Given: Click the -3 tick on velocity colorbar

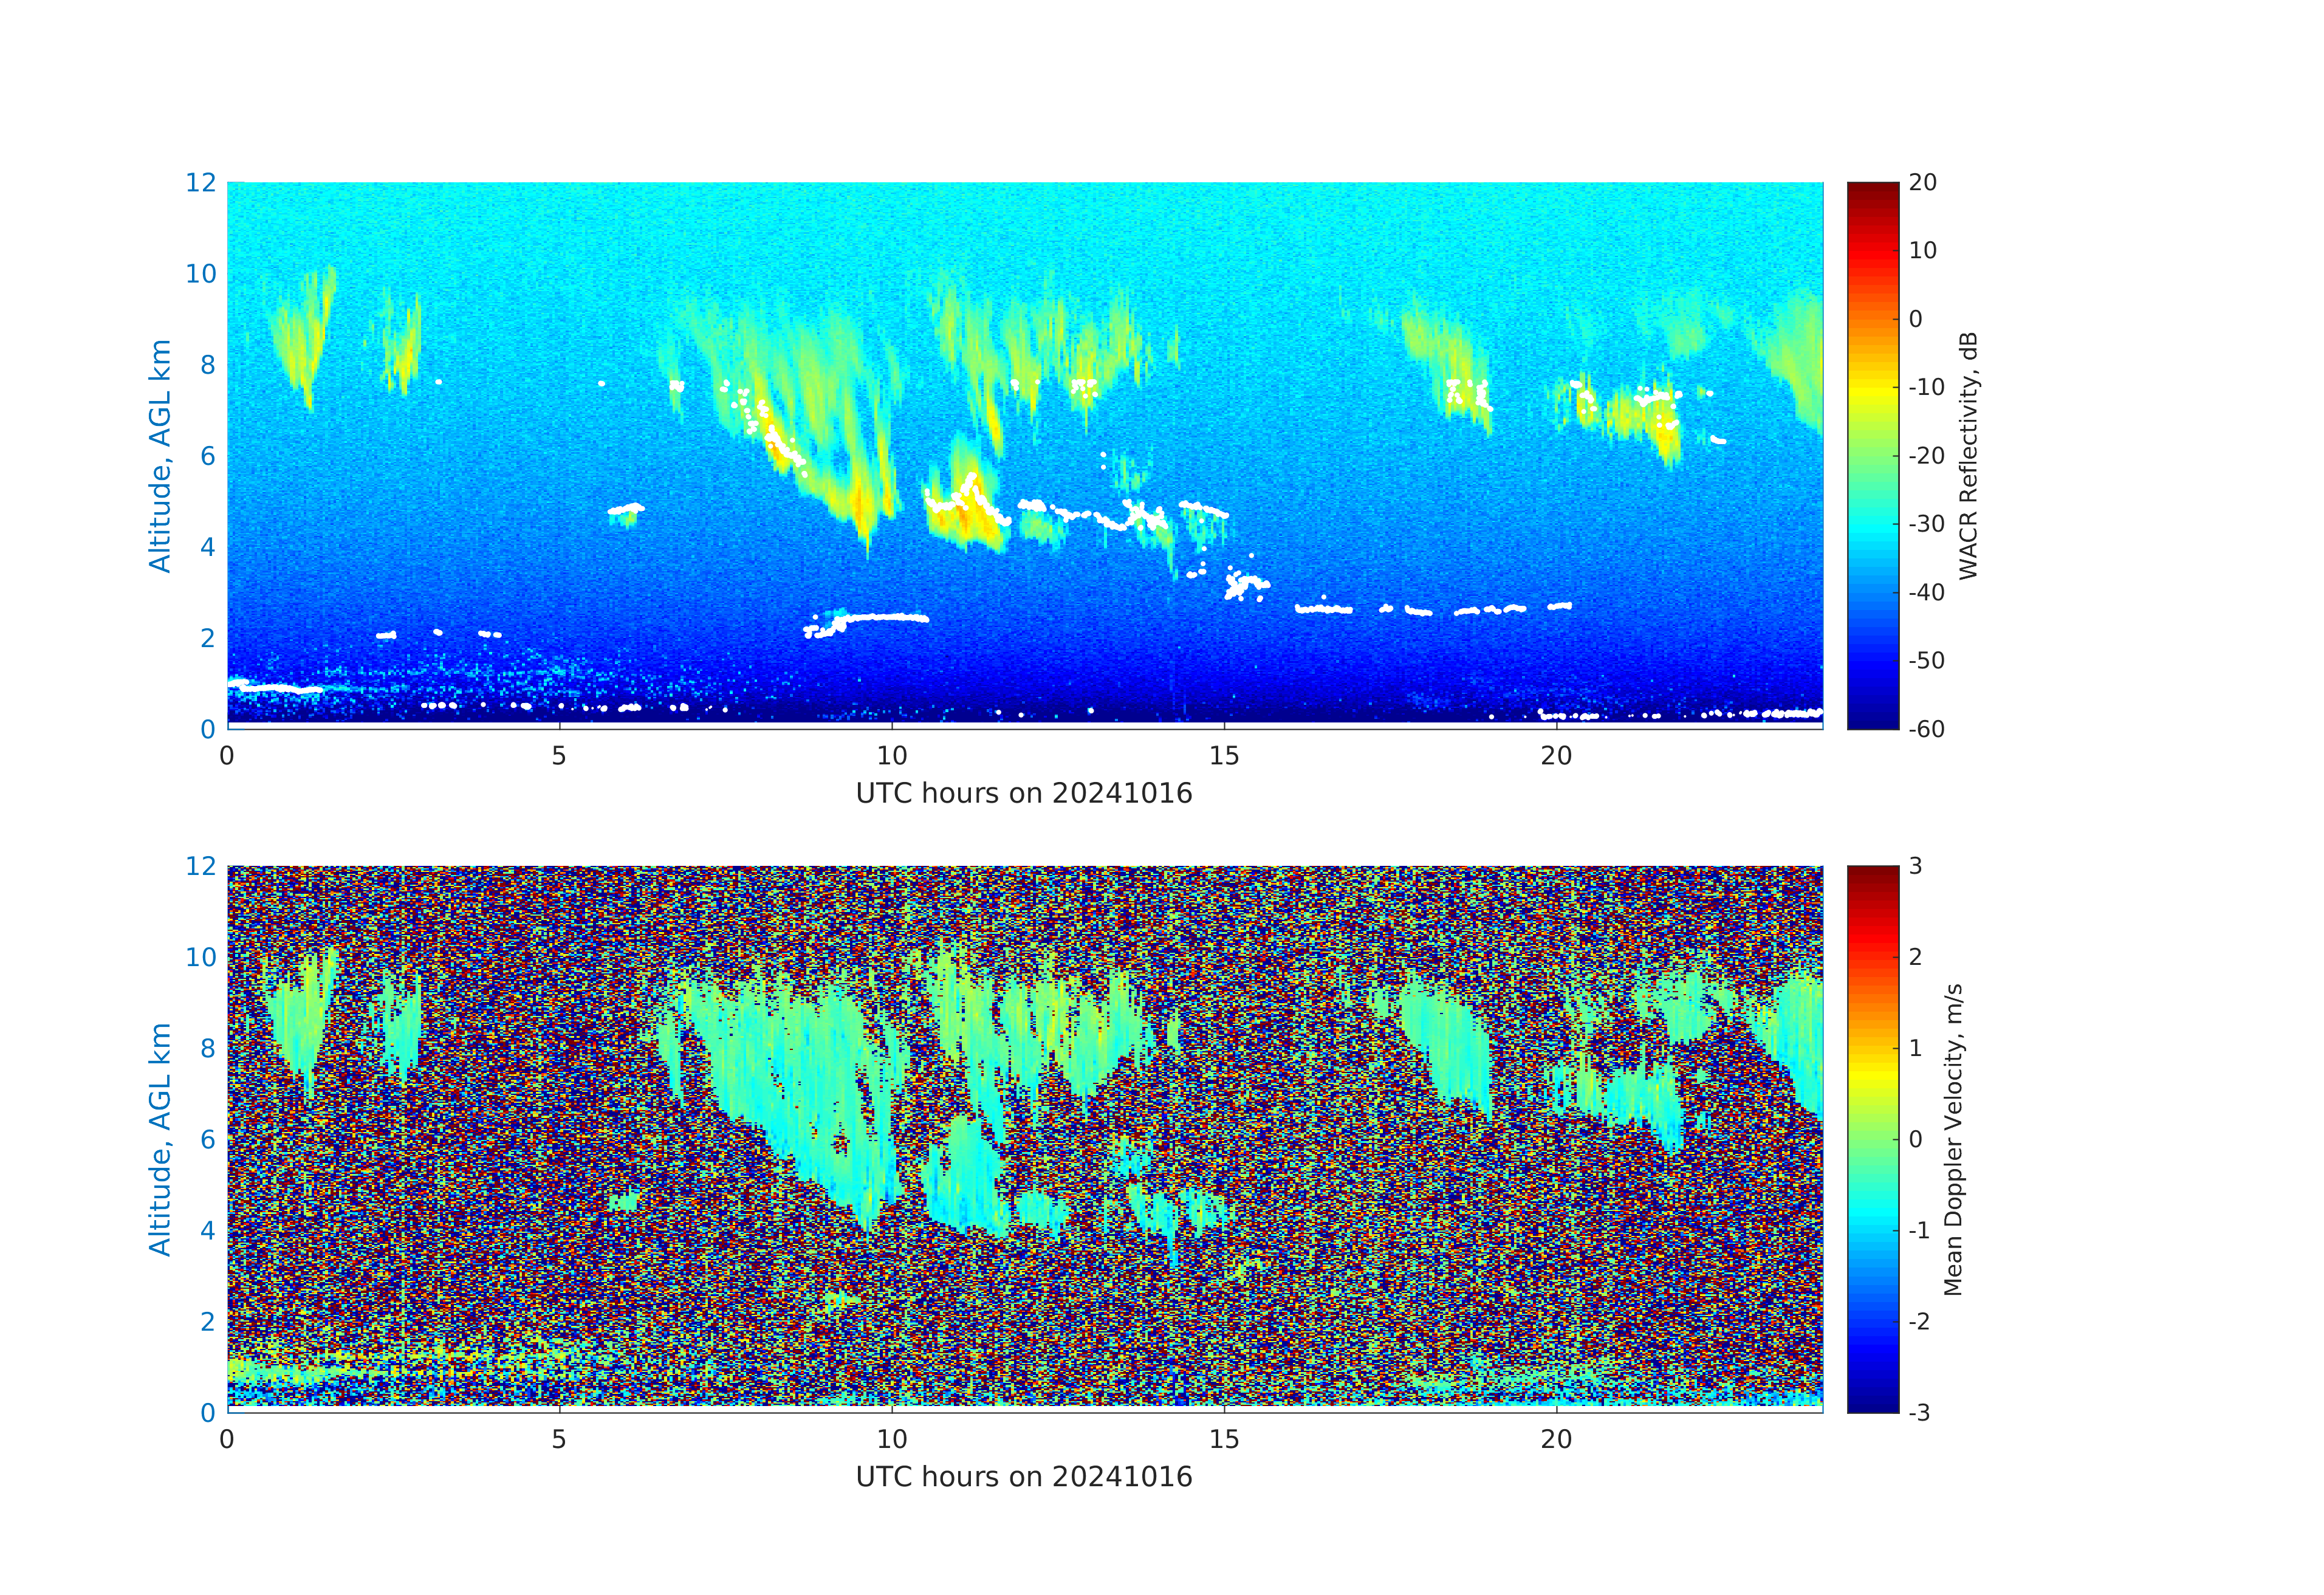Looking at the screenshot, I should point(1919,1412).
